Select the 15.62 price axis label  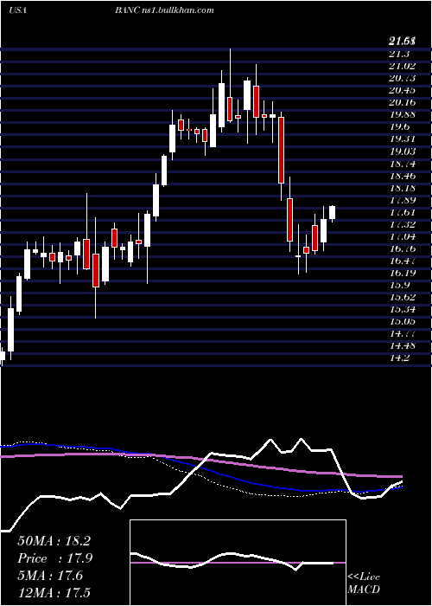[x=401, y=298]
